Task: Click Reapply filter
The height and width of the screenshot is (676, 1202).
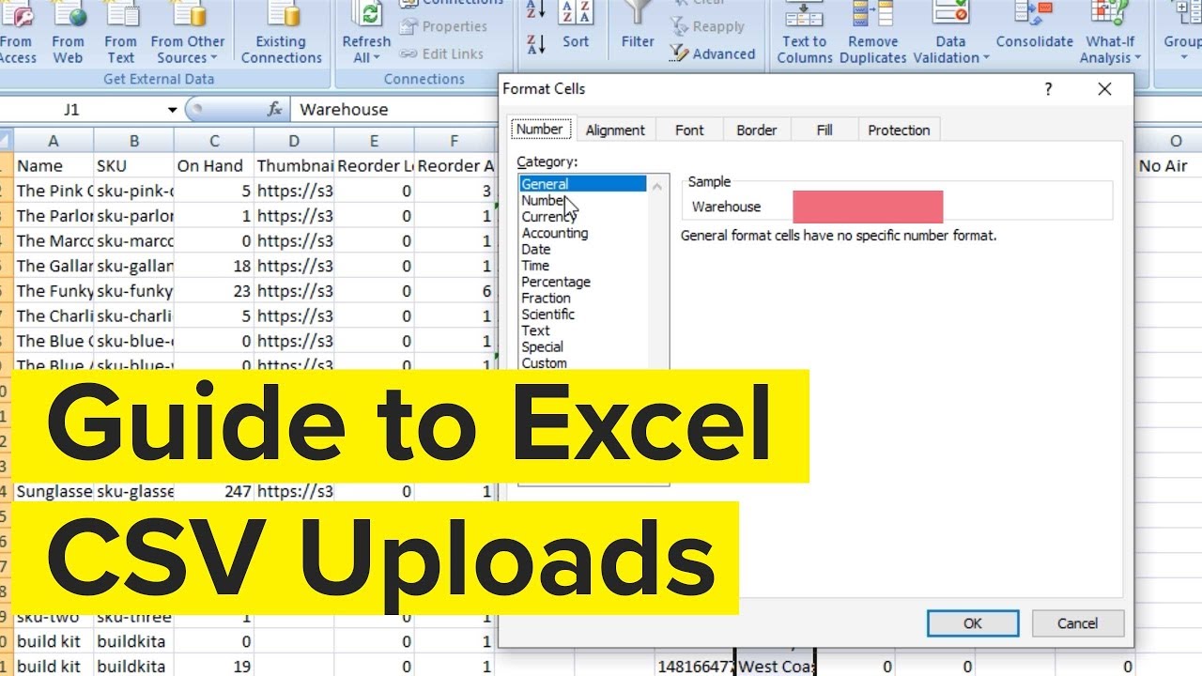Action: click(707, 26)
